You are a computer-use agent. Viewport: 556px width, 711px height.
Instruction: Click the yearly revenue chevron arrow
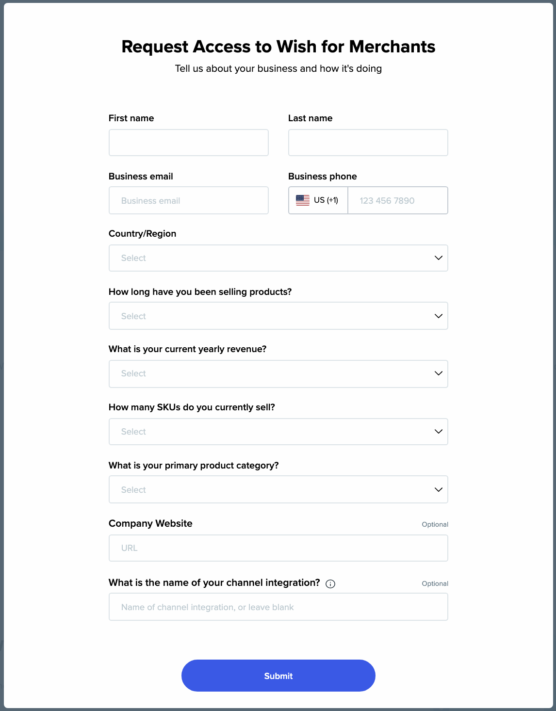click(x=438, y=373)
